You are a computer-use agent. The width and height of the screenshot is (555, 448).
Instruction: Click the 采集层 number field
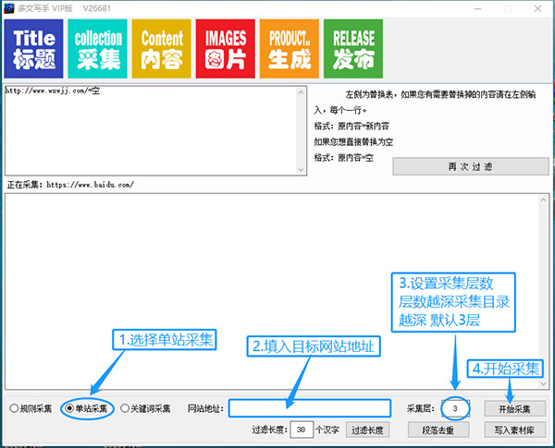(455, 409)
